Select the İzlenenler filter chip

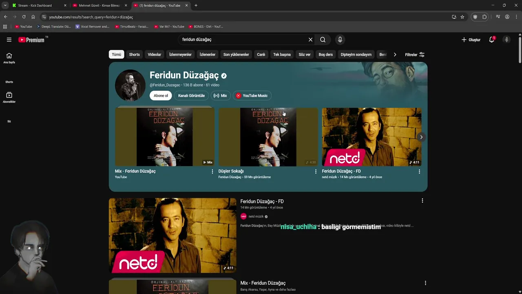click(207, 54)
